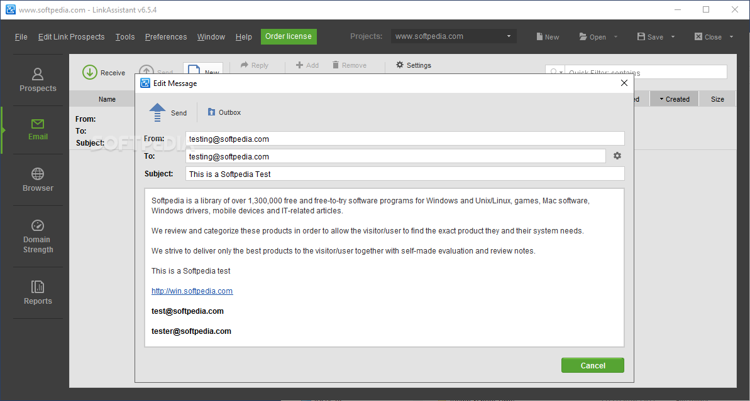Image resolution: width=750 pixels, height=401 pixels.
Task: Click the 'This is a Softpedia test' line
Action: click(191, 270)
